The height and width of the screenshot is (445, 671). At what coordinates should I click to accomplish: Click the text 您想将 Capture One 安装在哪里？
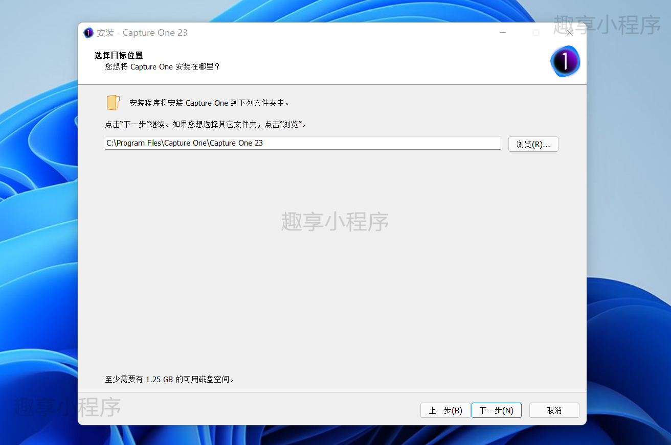163,66
